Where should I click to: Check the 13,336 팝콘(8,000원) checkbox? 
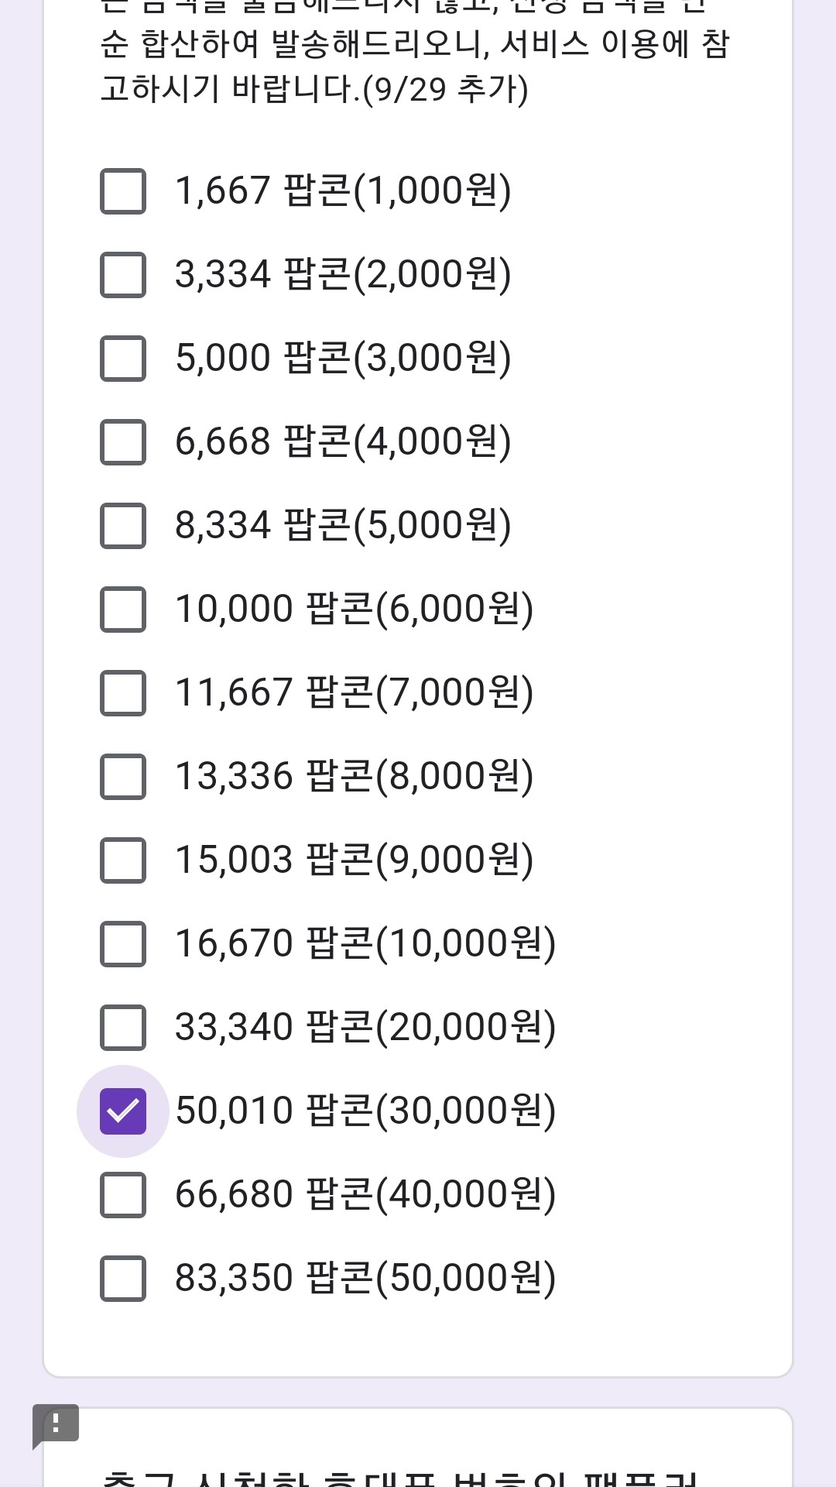[x=123, y=776]
